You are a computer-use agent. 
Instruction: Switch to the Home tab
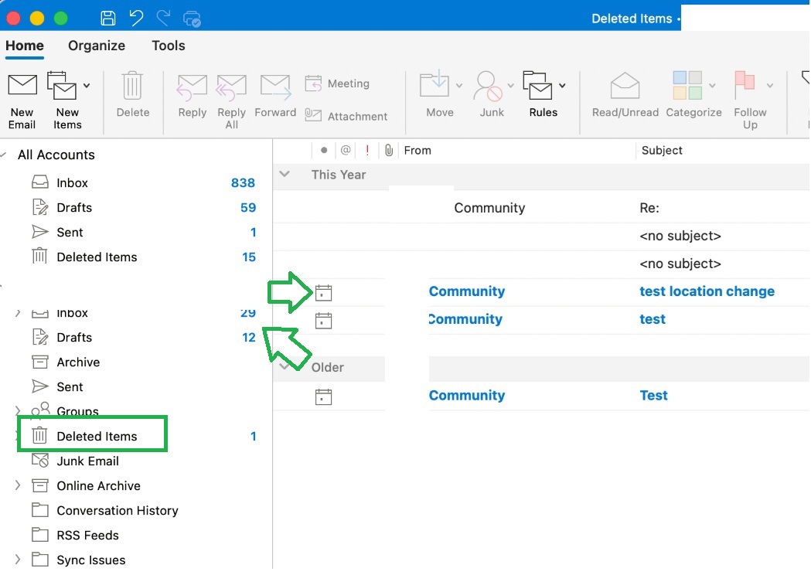coord(24,46)
